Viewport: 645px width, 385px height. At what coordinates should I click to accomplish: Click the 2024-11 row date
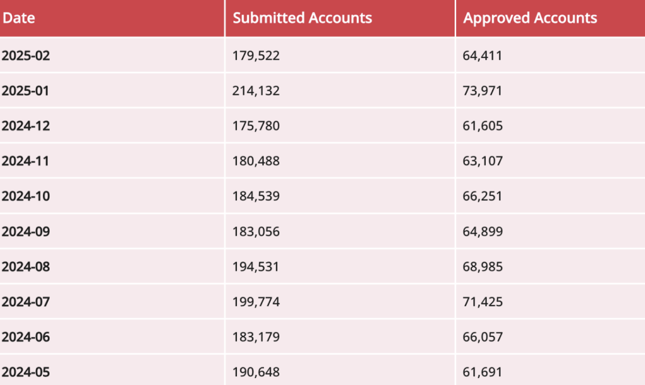tap(26, 161)
